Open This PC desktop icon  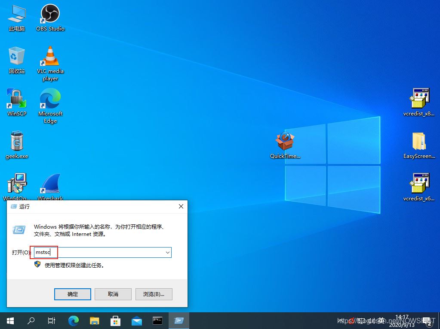click(x=17, y=14)
